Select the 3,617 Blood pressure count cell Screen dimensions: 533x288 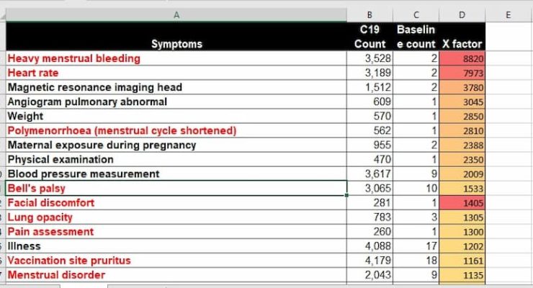point(369,174)
